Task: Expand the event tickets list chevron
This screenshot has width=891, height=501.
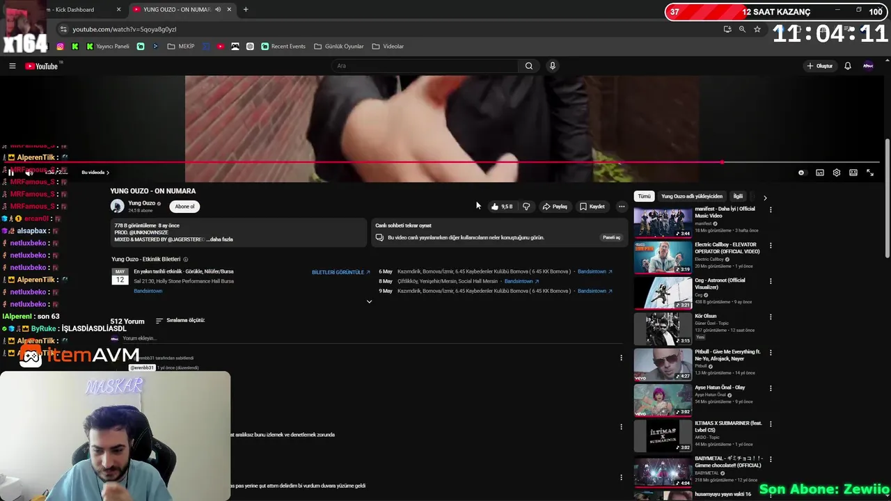Action: [369, 301]
